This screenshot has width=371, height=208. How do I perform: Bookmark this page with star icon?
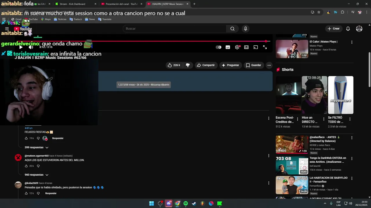[319, 12]
